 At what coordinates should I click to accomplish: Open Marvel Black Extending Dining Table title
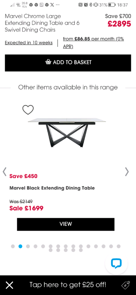point(52,188)
